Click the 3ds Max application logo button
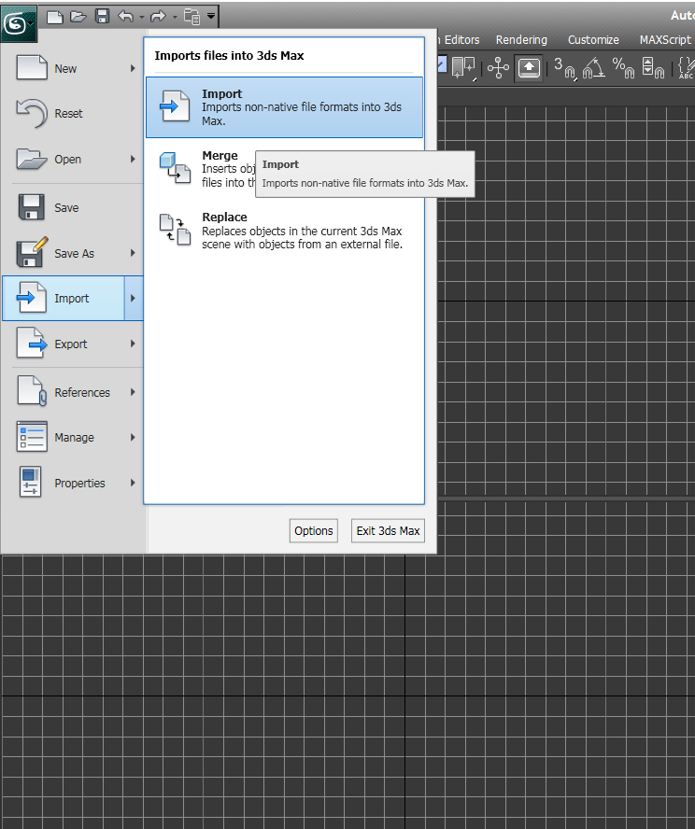Image resolution: width=695 pixels, height=829 pixels. pos(19,23)
